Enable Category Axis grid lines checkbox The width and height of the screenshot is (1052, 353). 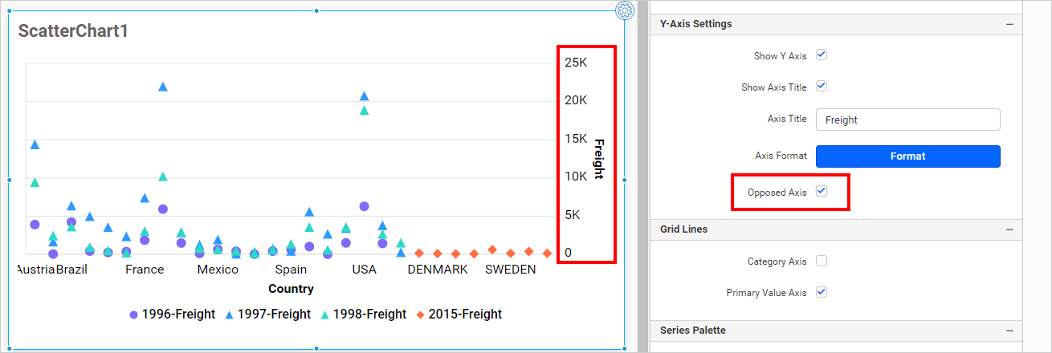822,261
